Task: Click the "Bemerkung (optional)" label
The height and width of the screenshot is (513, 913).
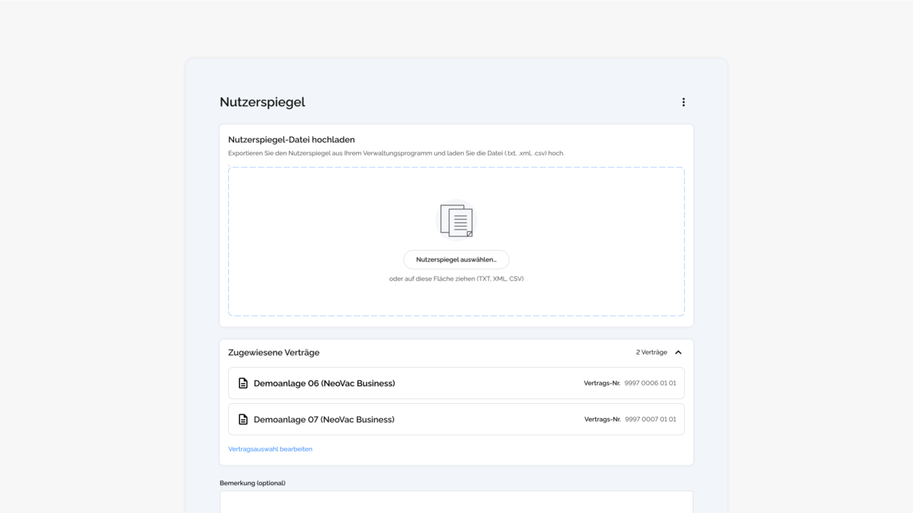Action: (253, 483)
